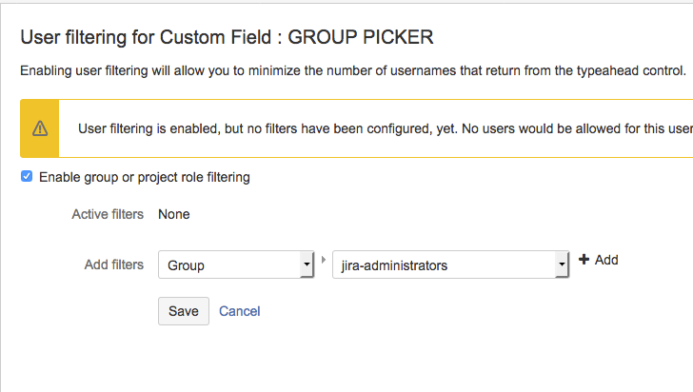Image resolution: width=693 pixels, height=392 pixels.
Task: Click the down arrow on the Group selector
Action: [x=307, y=265]
